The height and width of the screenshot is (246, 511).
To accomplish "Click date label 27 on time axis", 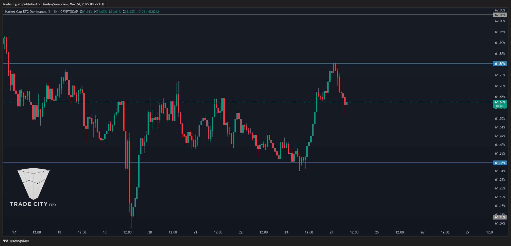I will (468, 232).
